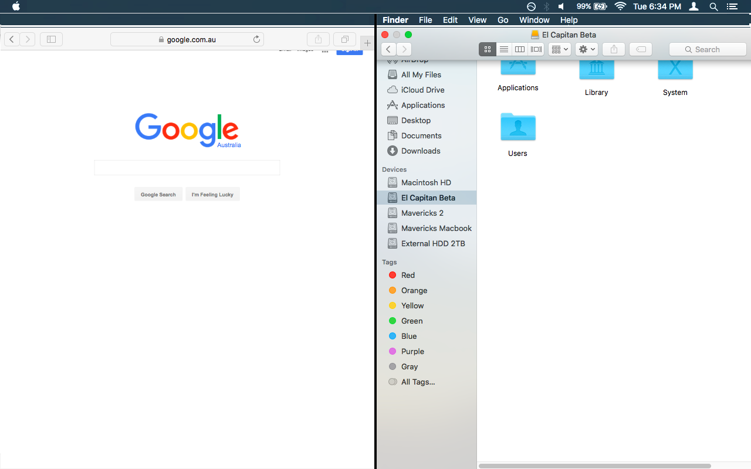This screenshot has width=751, height=469.
Task: Click the Google Search button
Action: (x=158, y=195)
